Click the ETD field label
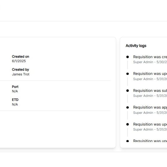This screenshot has width=167, height=167. (x=15, y=100)
